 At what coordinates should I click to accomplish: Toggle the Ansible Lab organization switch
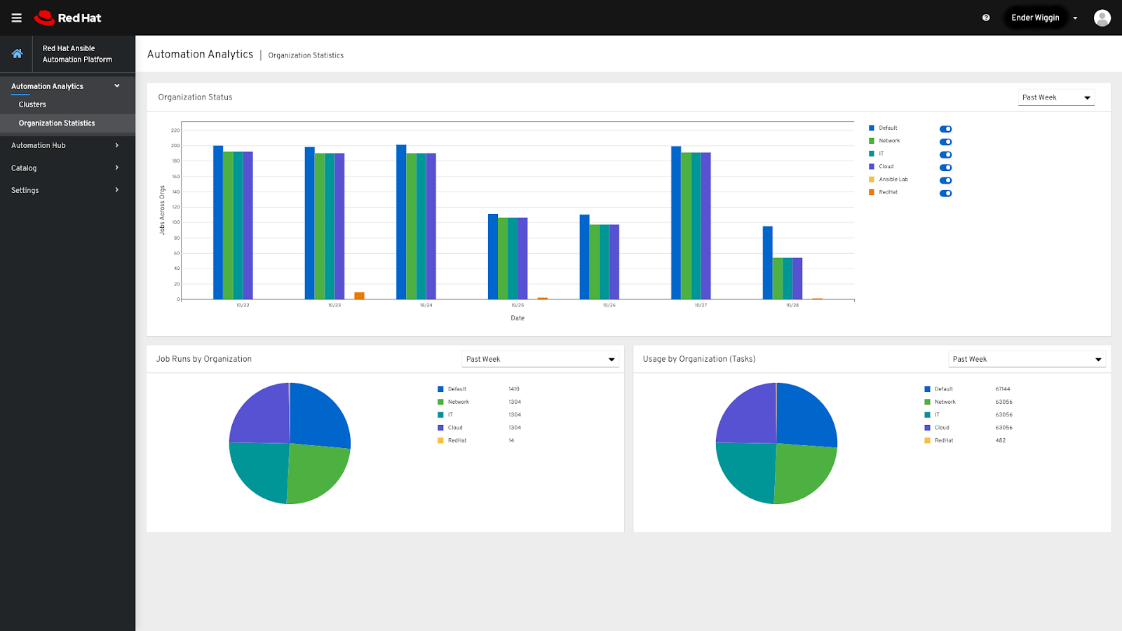click(945, 180)
